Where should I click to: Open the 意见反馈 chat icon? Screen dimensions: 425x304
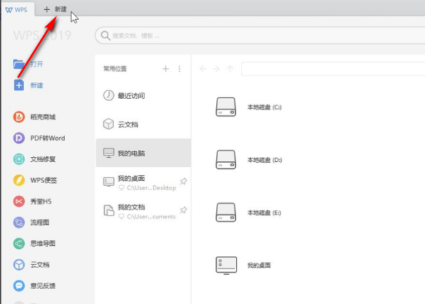[19, 286]
